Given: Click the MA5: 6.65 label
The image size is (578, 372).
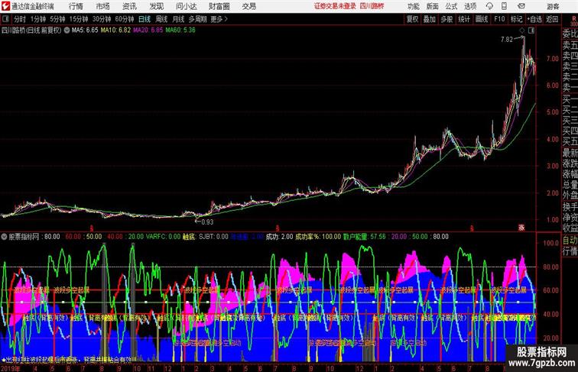Looking at the screenshot, I should [85, 31].
